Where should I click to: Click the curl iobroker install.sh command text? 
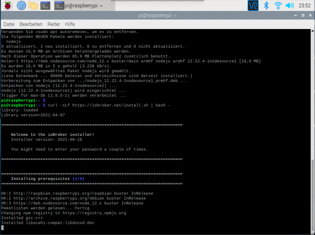tap(109, 105)
